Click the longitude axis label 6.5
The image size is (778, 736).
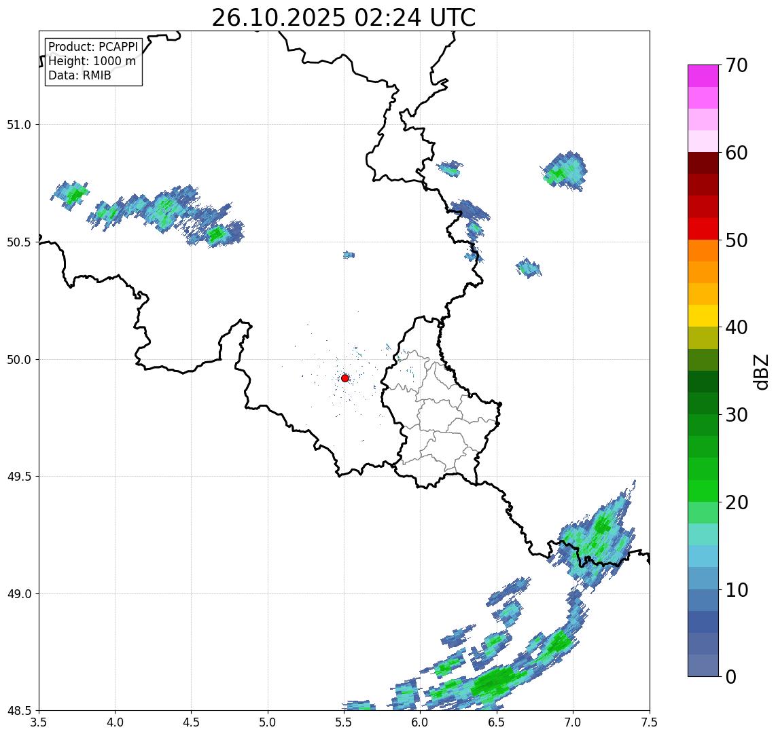point(497,722)
